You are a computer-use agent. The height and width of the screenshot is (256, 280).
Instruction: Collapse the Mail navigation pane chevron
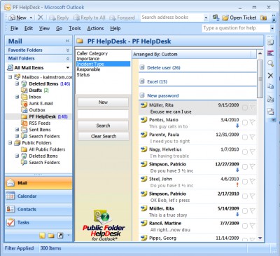click(67, 41)
